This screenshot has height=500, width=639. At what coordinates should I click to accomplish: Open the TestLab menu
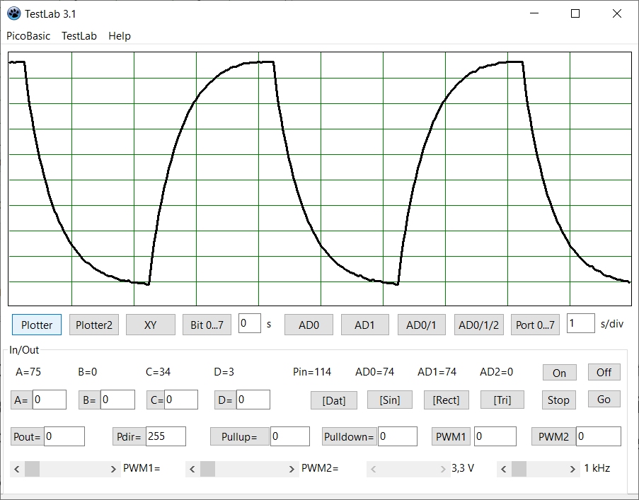pos(79,36)
